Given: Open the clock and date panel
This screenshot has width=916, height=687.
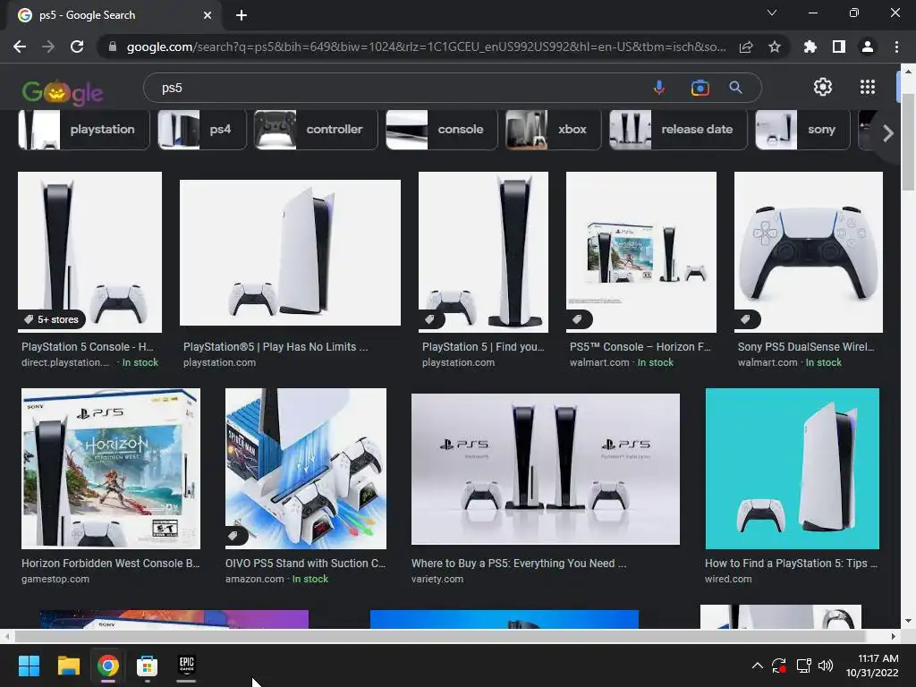Looking at the screenshot, I should click(x=872, y=666).
